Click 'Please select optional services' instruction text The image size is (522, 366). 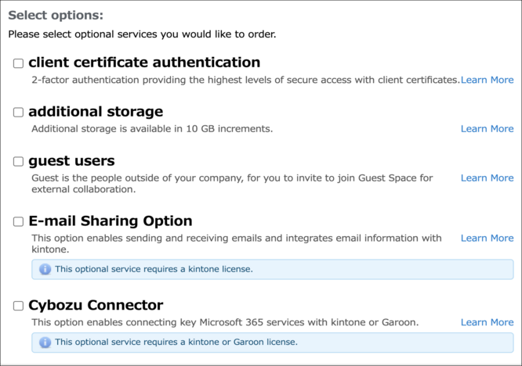tap(142, 34)
